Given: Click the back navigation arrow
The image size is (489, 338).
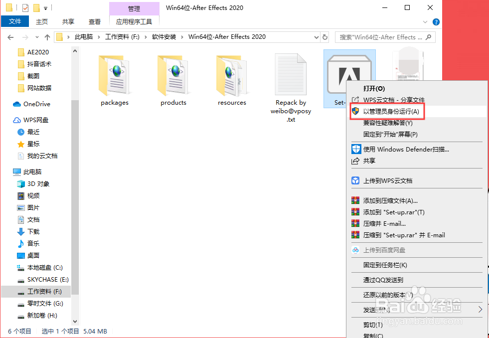Looking at the screenshot, I should [x=10, y=36].
